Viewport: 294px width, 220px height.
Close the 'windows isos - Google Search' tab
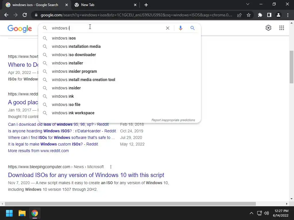(x=67, y=5)
